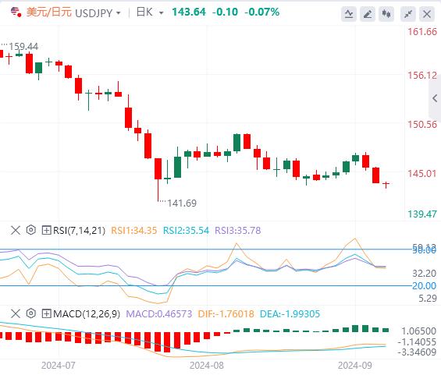Screen dimensions: 441x375
Task: Click price axis label 139.47
Action: (x=422, y=214)
